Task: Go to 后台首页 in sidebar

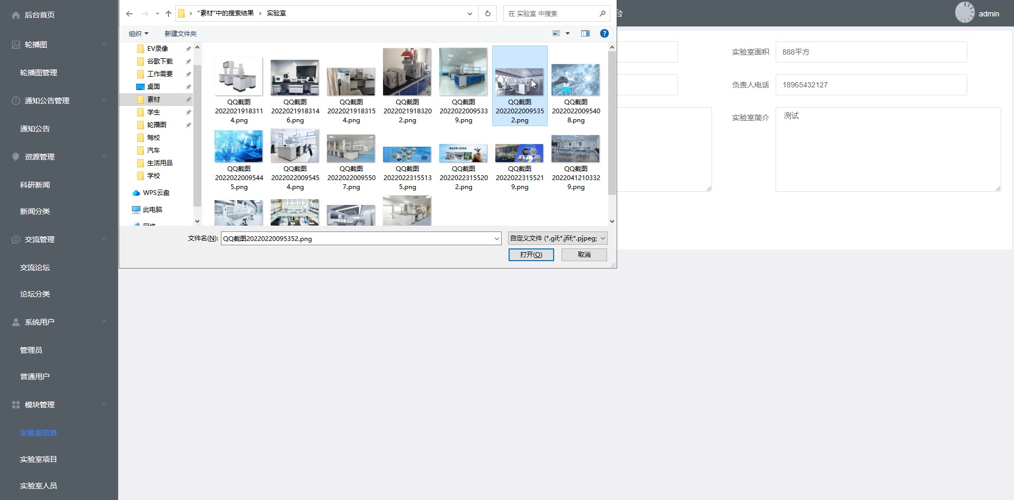Action: [x=40, y=15]
